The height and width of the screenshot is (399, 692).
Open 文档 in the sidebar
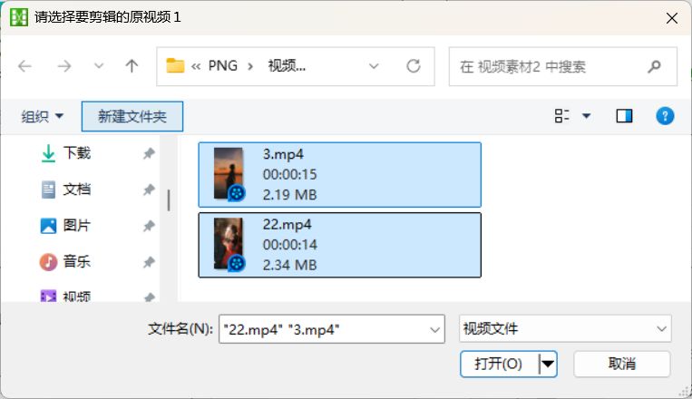tap(77, 190)
